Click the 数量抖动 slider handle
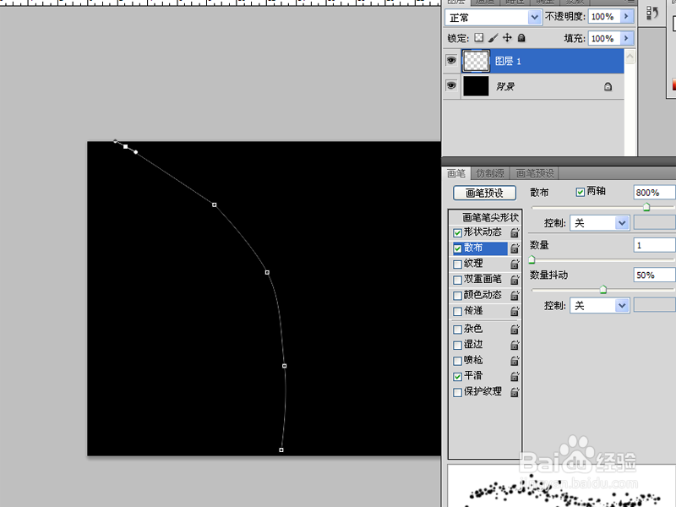 coord(603,290)
